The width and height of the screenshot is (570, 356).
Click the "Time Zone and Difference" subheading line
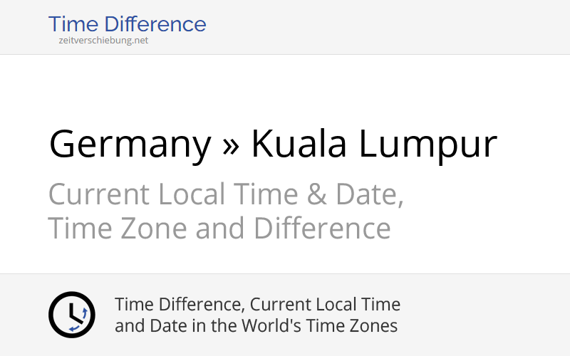[219, 229]
